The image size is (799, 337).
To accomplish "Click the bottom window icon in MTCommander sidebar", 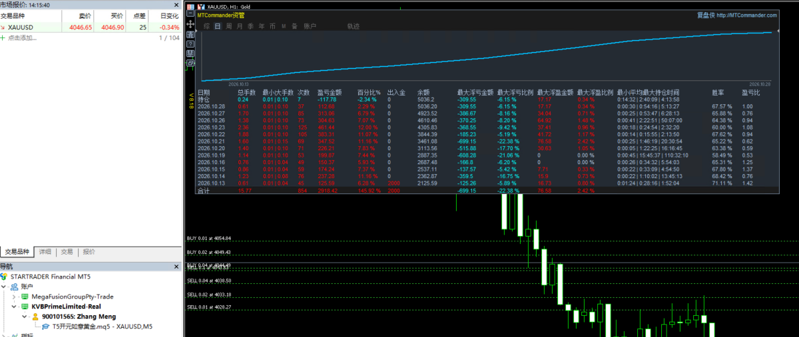I will [190, 63].
